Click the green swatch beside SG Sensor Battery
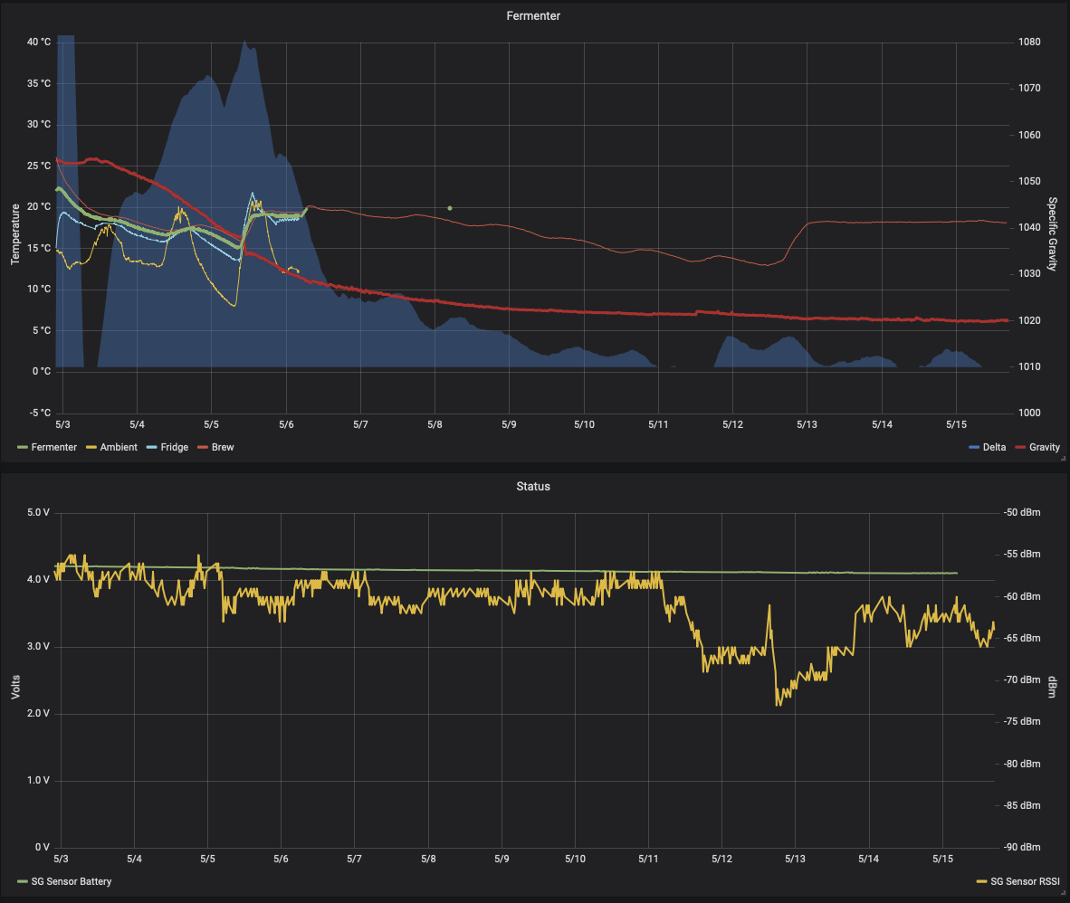 pyautogui.click(x=23, y=881)
